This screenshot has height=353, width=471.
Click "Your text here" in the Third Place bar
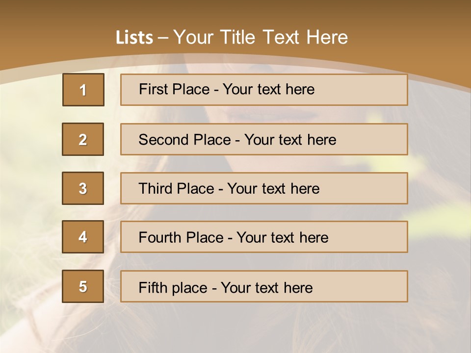pos(273,189)
